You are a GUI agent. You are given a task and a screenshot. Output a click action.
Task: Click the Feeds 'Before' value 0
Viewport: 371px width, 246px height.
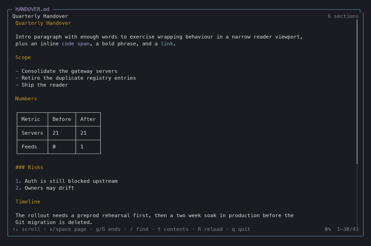(62, 147)
